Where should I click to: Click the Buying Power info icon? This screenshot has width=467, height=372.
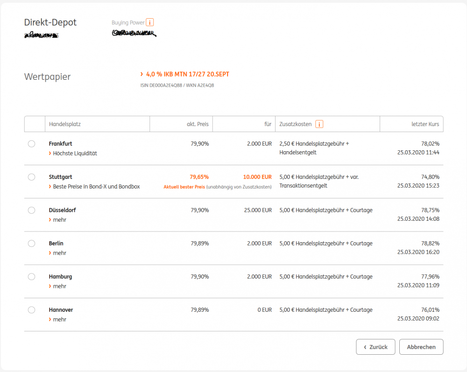(150, 22)
